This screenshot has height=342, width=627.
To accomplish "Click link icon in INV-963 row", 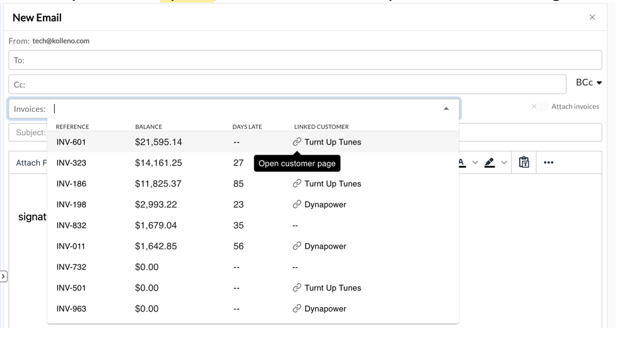I will 296,309.
